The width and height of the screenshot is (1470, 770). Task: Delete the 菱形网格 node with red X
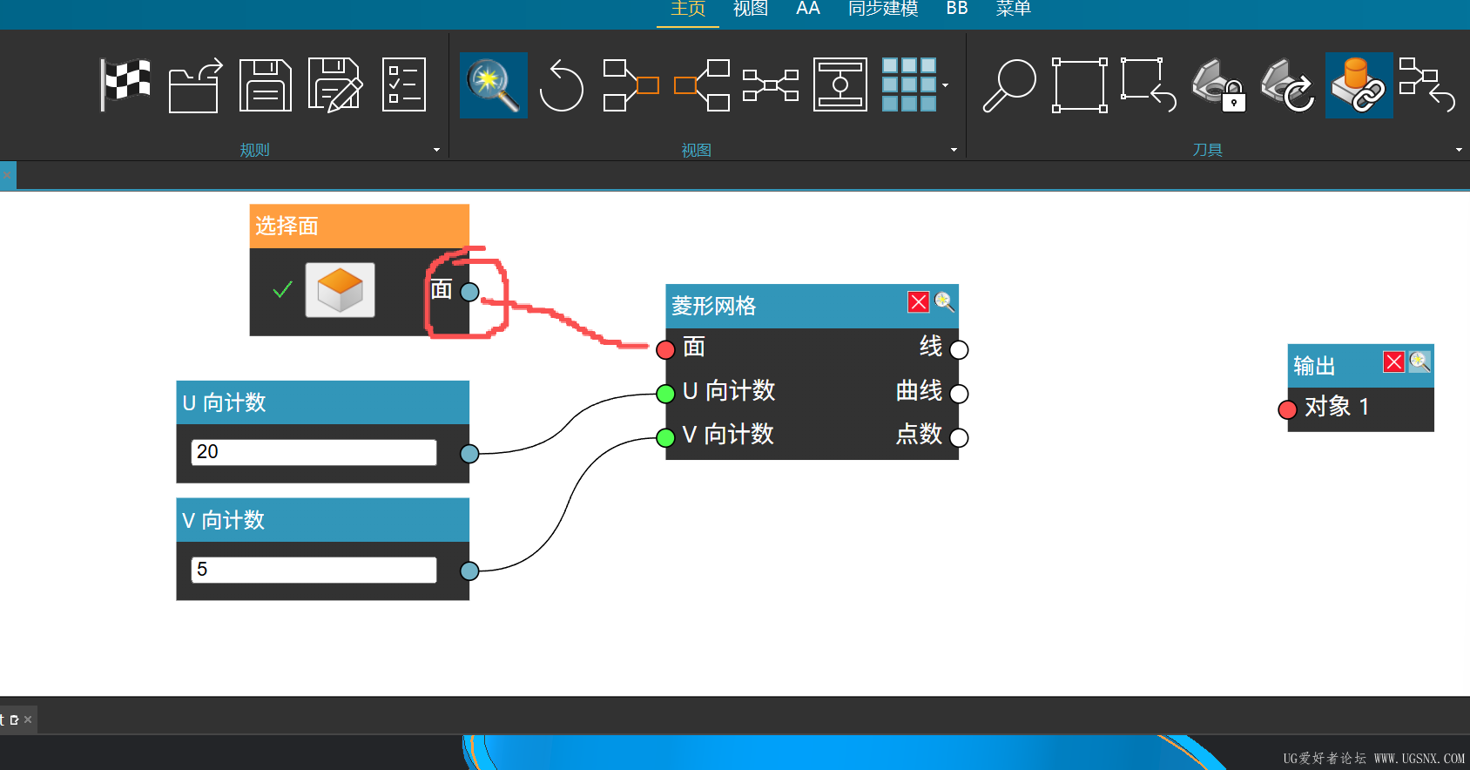(919, 302)
